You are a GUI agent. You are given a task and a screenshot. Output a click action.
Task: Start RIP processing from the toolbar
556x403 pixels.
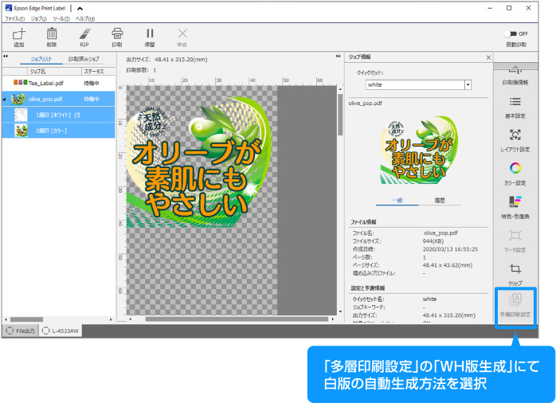pyautogui.click(x=84, y=36)
